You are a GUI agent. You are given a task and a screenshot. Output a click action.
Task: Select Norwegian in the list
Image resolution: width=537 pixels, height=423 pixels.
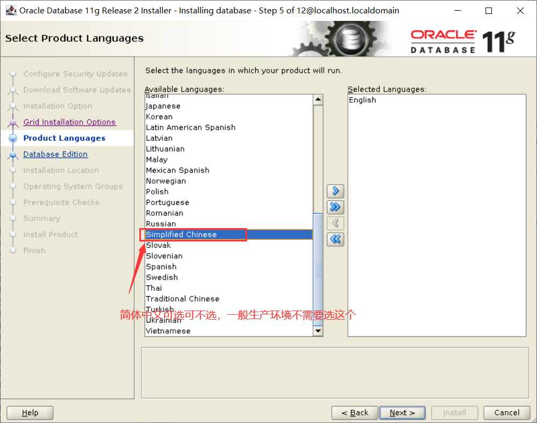pyautogui.click(x=229, y=181)
